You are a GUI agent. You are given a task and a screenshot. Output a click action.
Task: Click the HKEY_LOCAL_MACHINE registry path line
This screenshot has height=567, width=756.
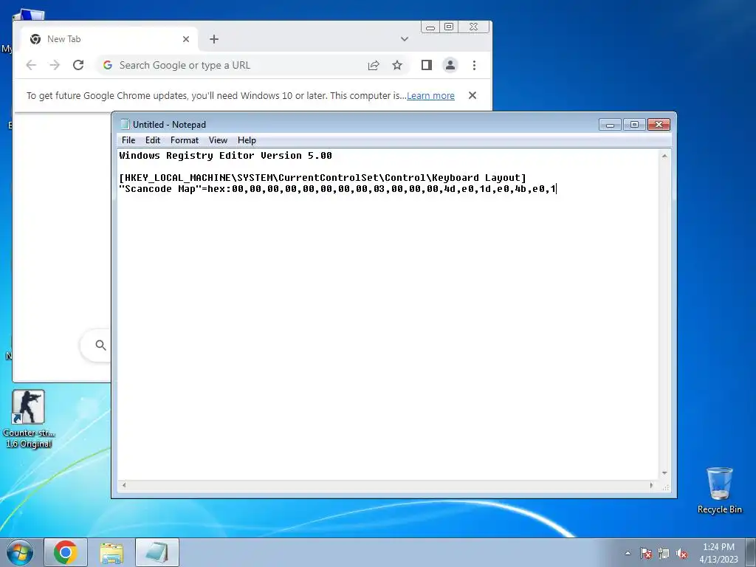click(x=323, y=177)
